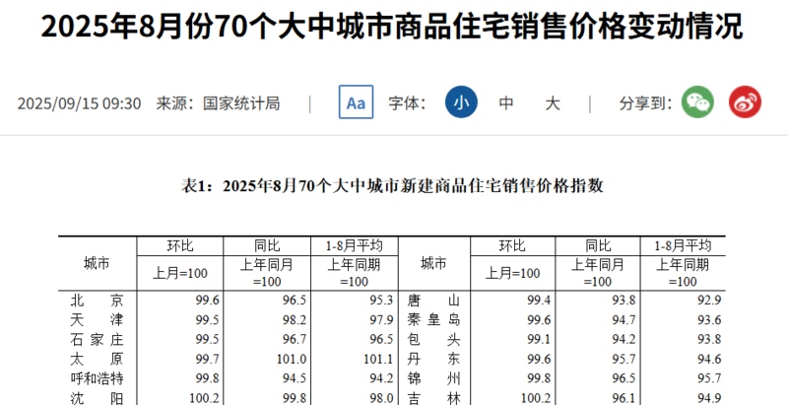Click the left 城市 column header
The height and width of the screenshot is (405, 788).
tap(97, 263)
